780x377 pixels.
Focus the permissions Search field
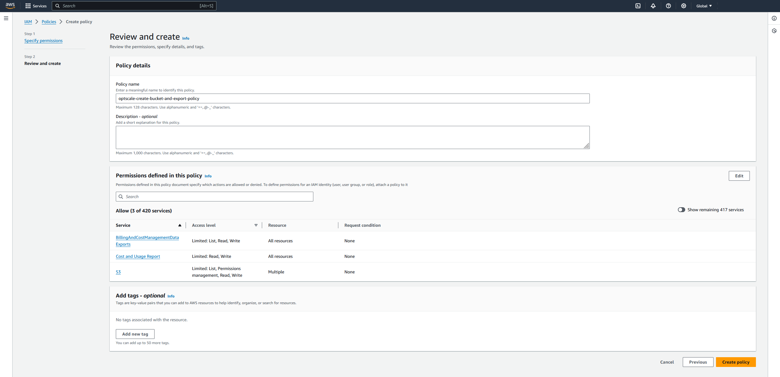coord(215,197)
